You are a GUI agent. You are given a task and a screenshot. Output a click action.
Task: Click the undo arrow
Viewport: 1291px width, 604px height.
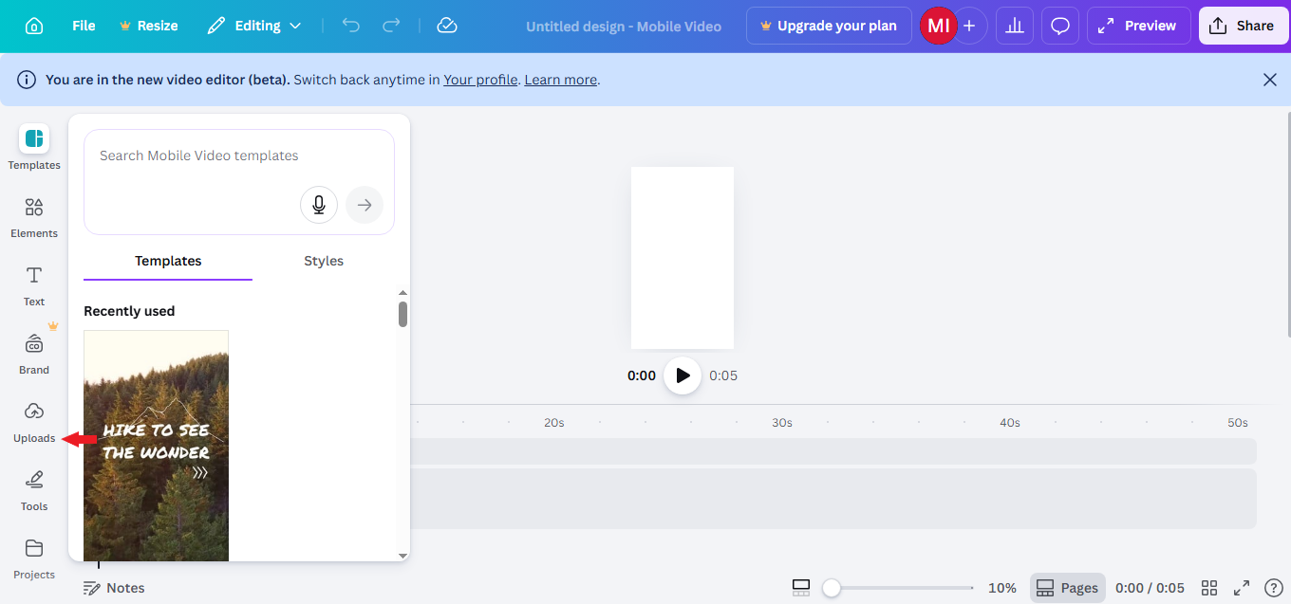(351, 26)
